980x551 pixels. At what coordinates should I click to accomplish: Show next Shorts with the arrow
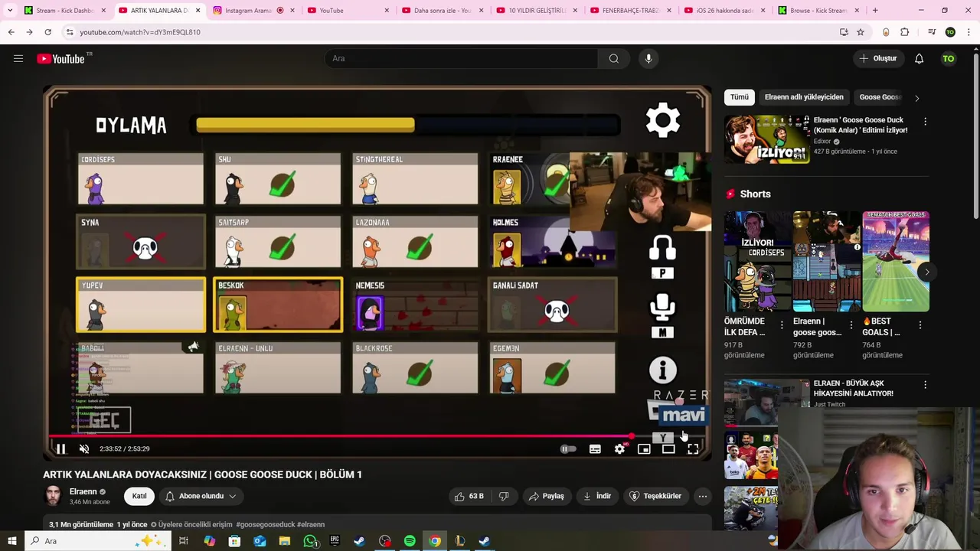pos(926,272)
